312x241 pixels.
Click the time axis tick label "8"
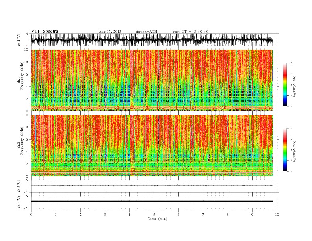(x=228, y=215)
